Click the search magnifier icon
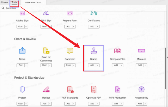168x107 pixels. click(x=3, y=8)
